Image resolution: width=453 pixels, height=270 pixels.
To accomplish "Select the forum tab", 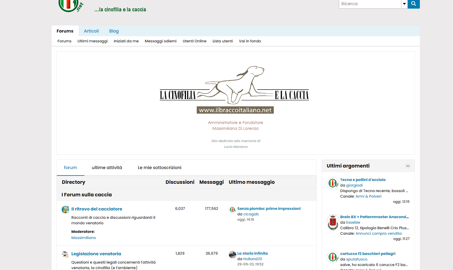I will tap(71, 168).
